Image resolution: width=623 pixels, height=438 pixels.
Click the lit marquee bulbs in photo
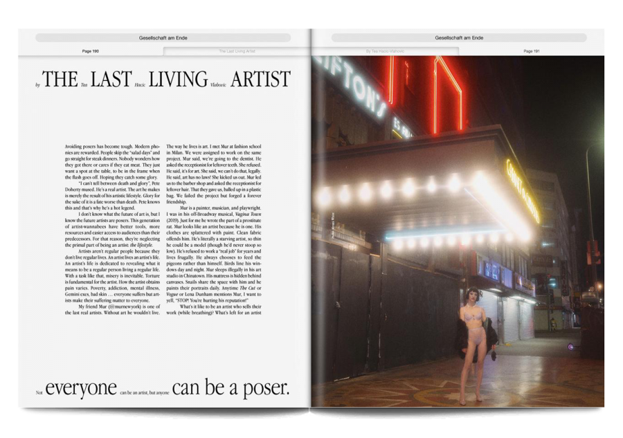(401, 188)
